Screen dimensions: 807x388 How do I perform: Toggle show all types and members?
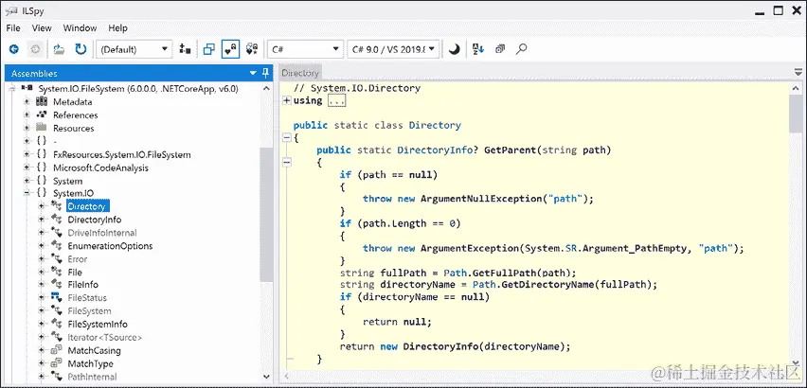[252, 49]
